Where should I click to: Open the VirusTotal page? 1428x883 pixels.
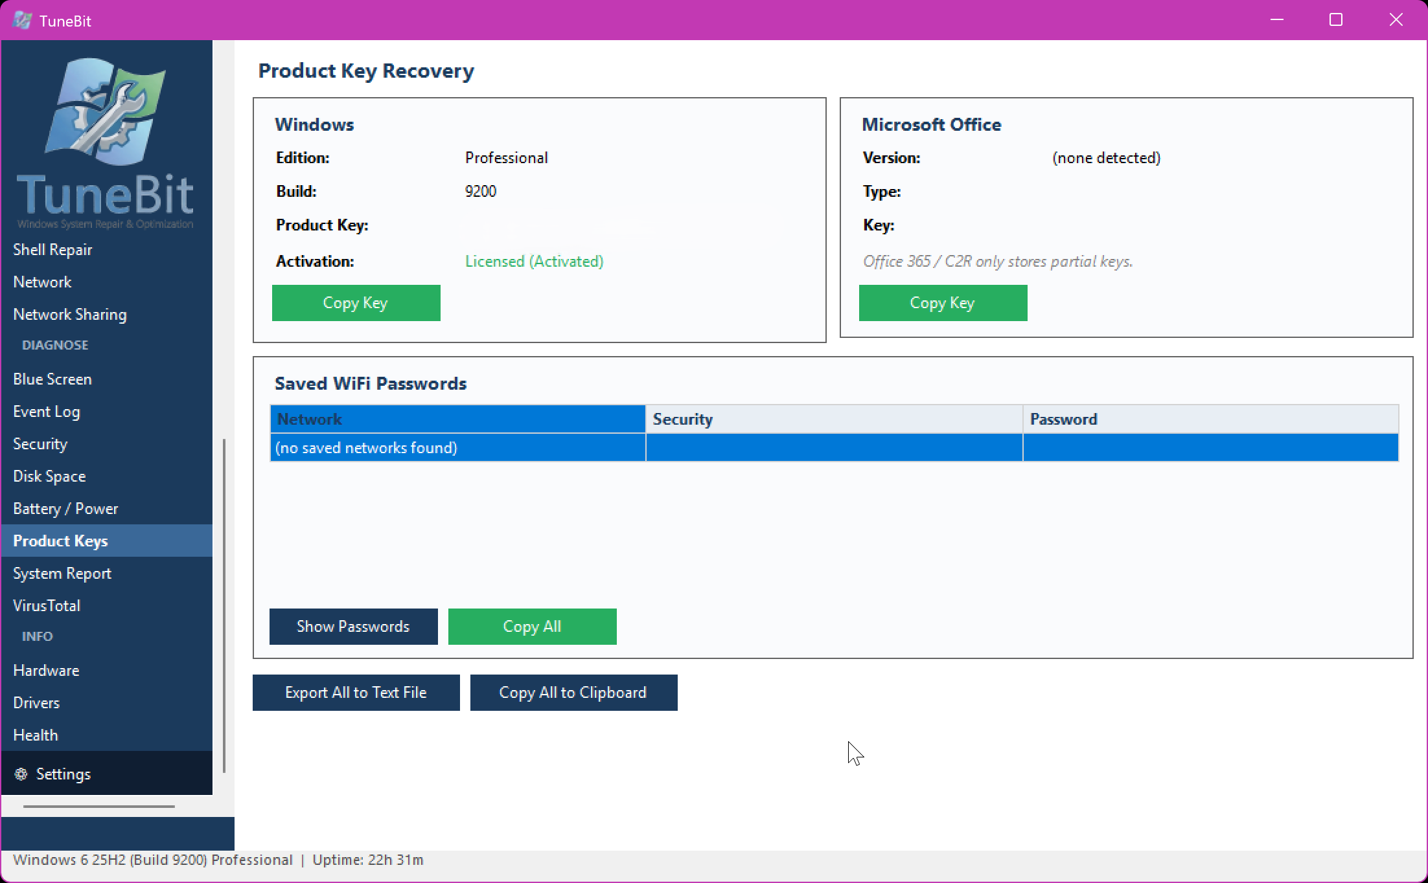[x=107, y=606]
